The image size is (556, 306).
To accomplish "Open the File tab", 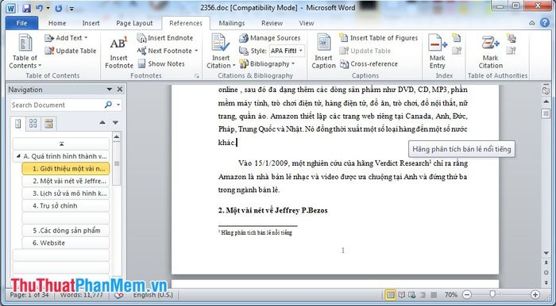I will point(21,23).
